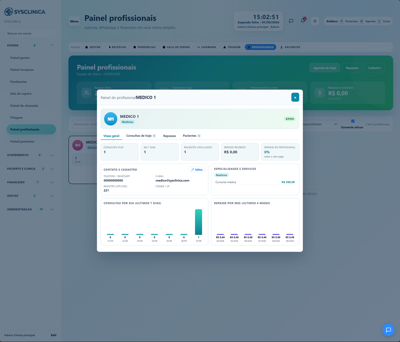Click the Cadastro banner button

tap(374, 68)
